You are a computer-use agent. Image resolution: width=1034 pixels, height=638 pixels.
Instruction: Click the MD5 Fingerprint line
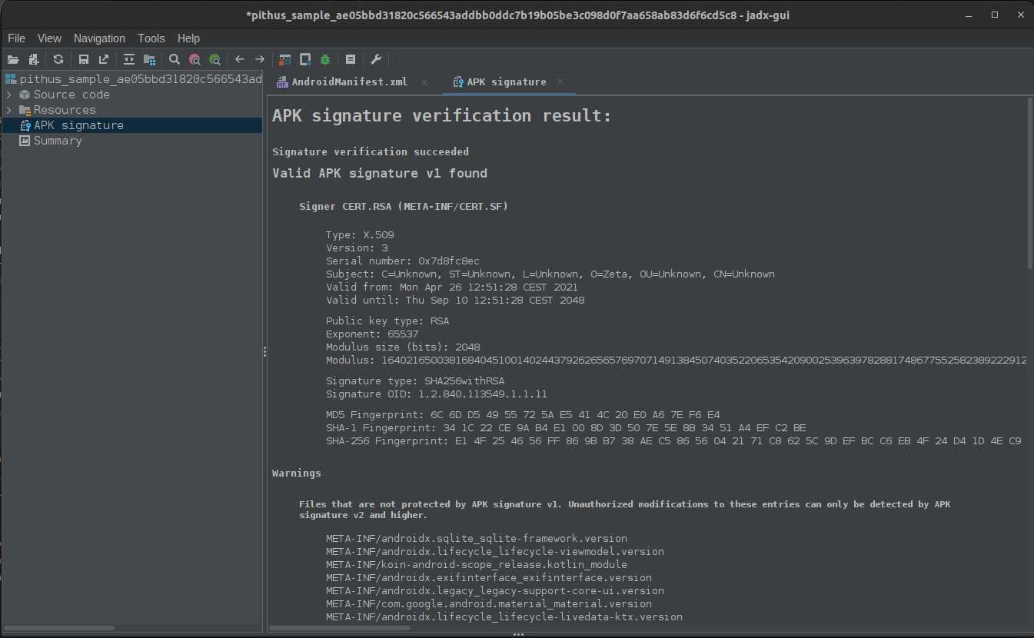coord(523,415)
